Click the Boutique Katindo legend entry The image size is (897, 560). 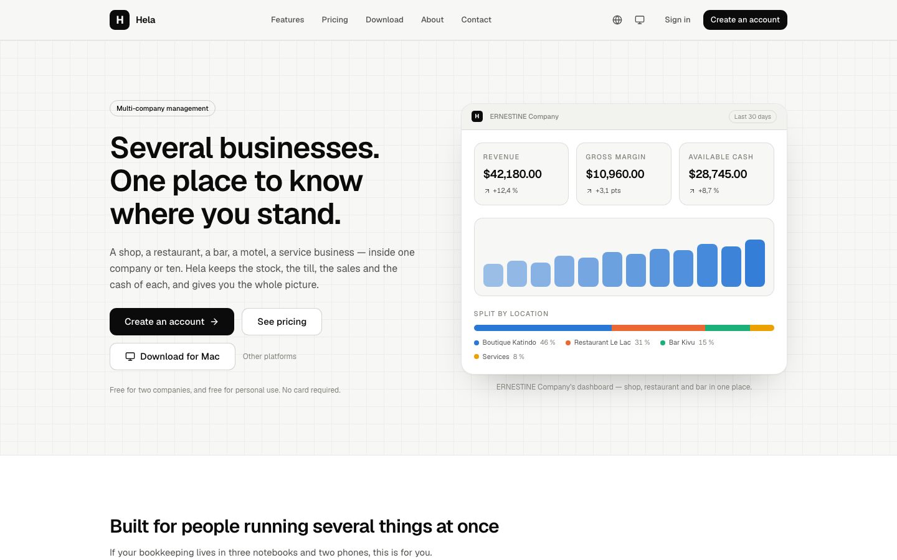pos(515,342)
